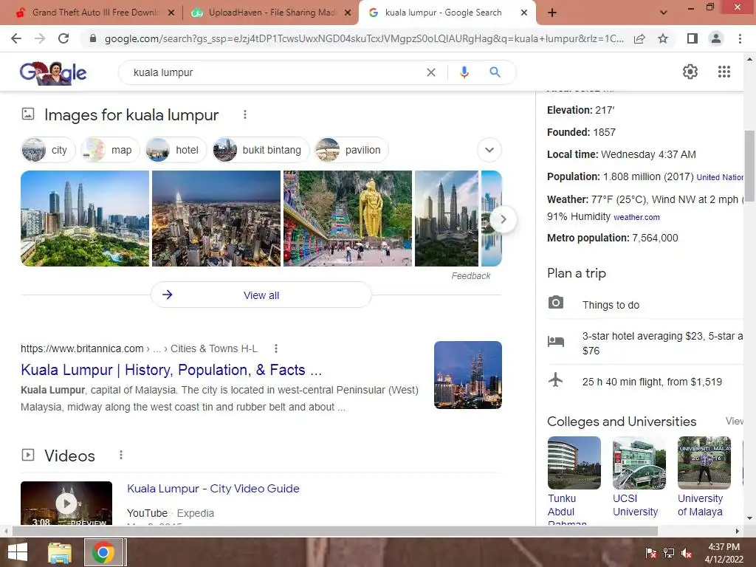Open options menu for Videos section
Screen dimensions: 756x567
pyautogui.click(x=121, y=455)
